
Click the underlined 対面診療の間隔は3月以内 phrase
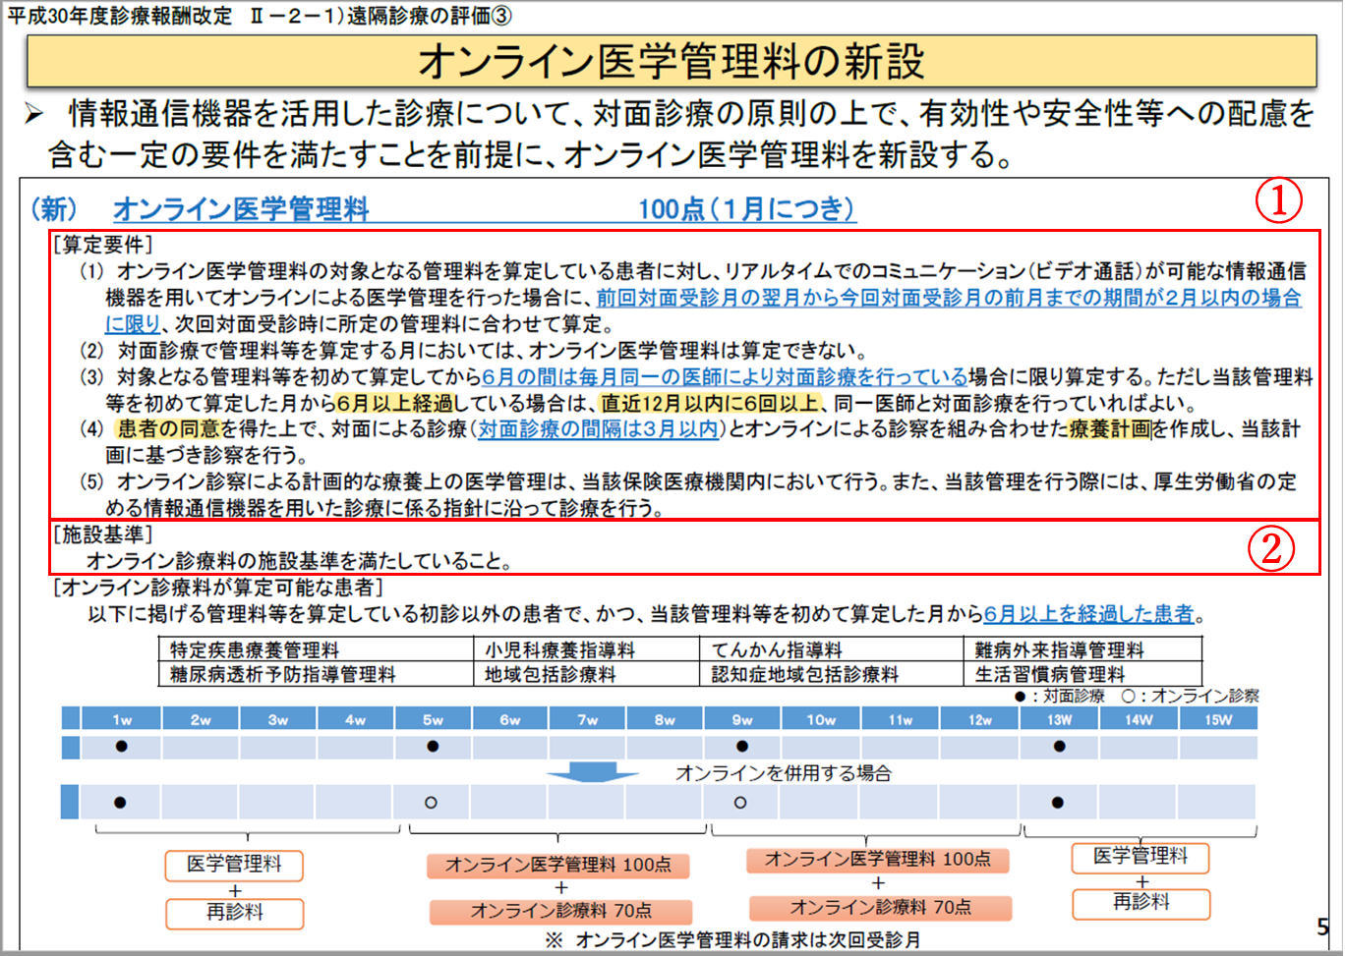598,428
